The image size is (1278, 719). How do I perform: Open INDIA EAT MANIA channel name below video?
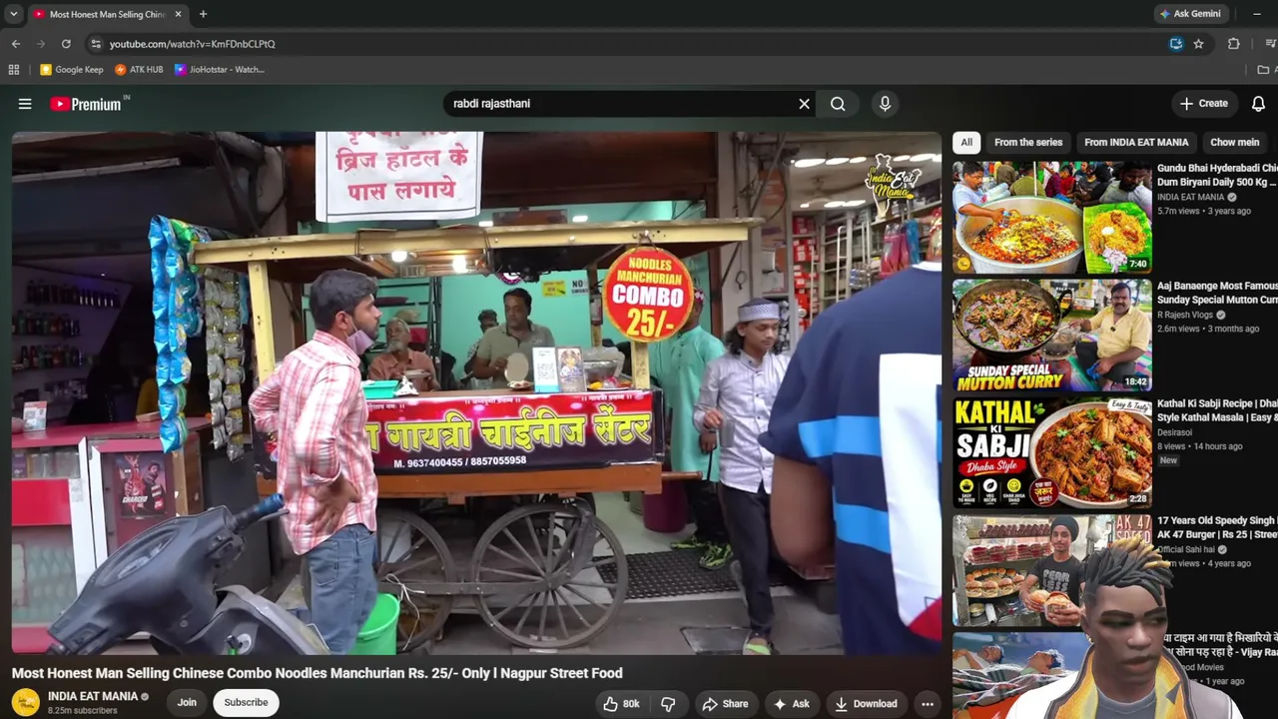tap(93, 697)
